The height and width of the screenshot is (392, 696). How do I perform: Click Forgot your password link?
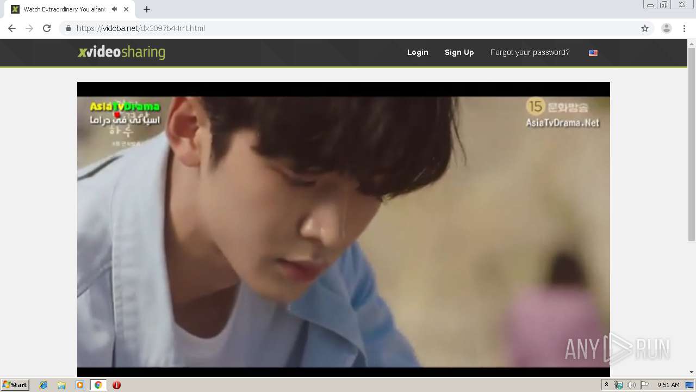coord(530,52)
